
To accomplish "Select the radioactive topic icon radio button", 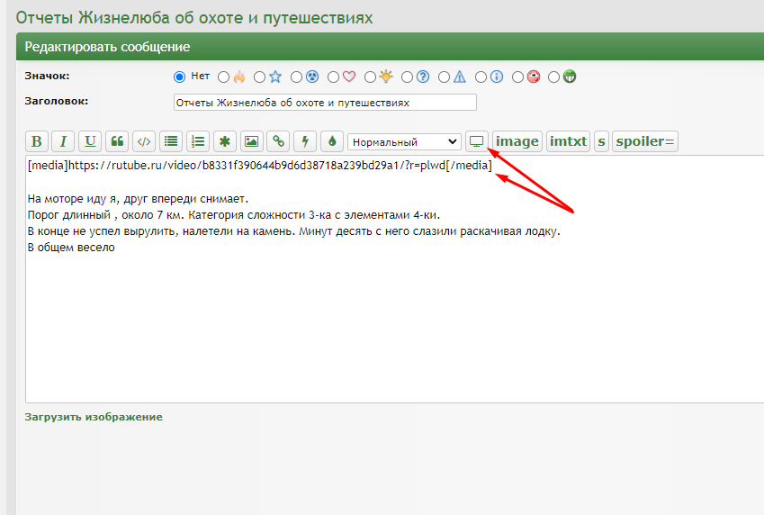I will click(296, 77).
